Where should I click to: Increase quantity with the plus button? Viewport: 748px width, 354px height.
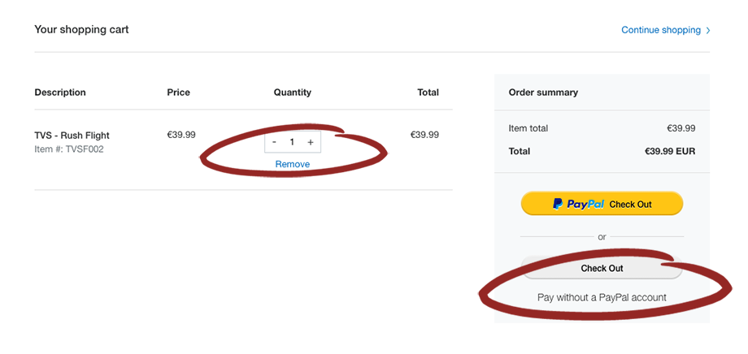311,142
